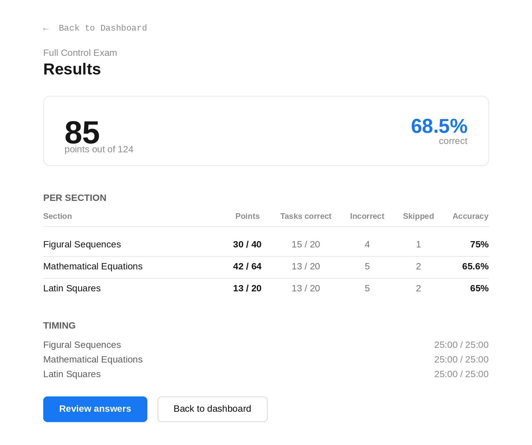Click the TIMING heading
Image resolution: width=532 pixels, height=445 pixels.
pyautogui.click(x=60, y=326)
